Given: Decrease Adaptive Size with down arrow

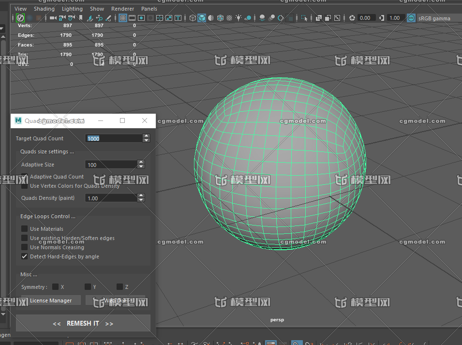Looking at the screenshot, I should (141, 167).
